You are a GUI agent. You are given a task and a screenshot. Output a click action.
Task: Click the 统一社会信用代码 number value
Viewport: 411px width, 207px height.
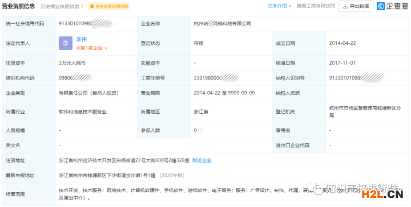pyautogui.click(x=86, y=23)
